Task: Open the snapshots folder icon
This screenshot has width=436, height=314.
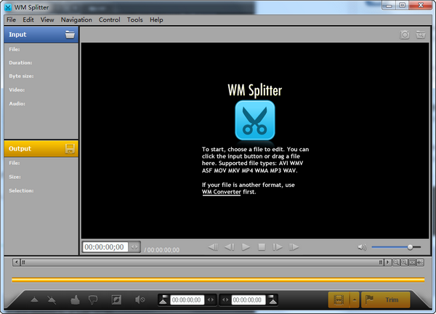Action: point(420,34)
